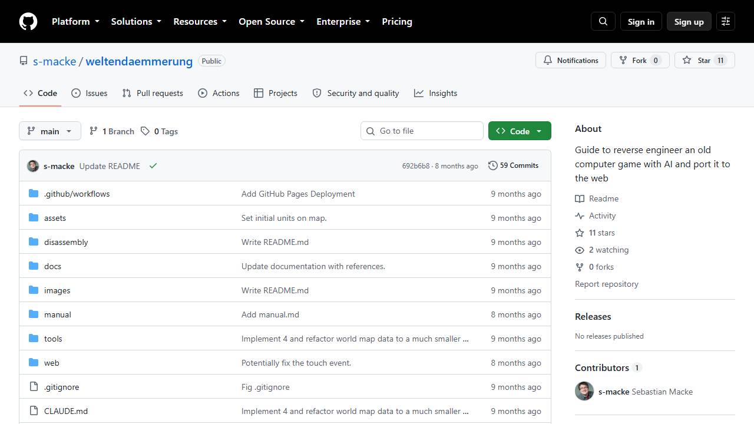Click the eye icon beside 2 watching
Screen dimensions: 754x424
580,250
